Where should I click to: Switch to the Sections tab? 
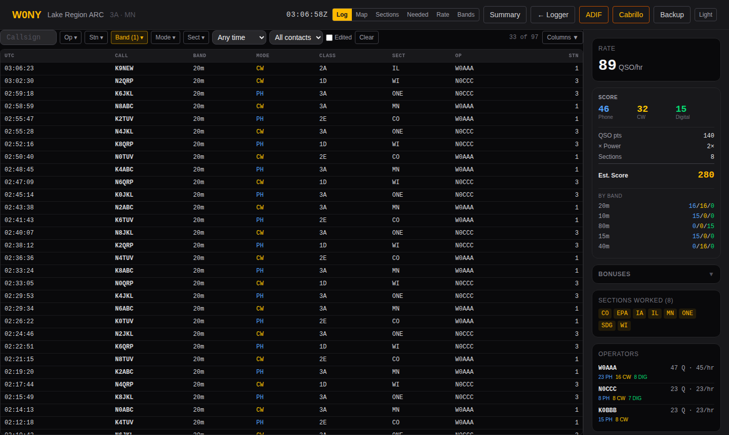pyautogui.click(x=387, y=15)
